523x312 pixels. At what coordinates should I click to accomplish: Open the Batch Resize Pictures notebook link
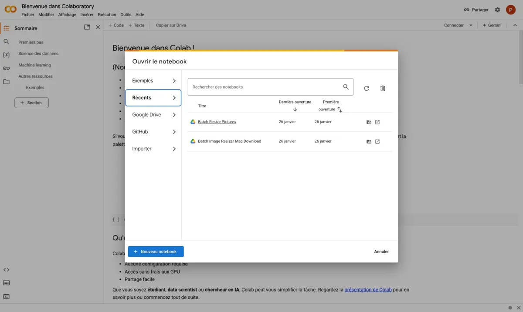coord(217,122)
